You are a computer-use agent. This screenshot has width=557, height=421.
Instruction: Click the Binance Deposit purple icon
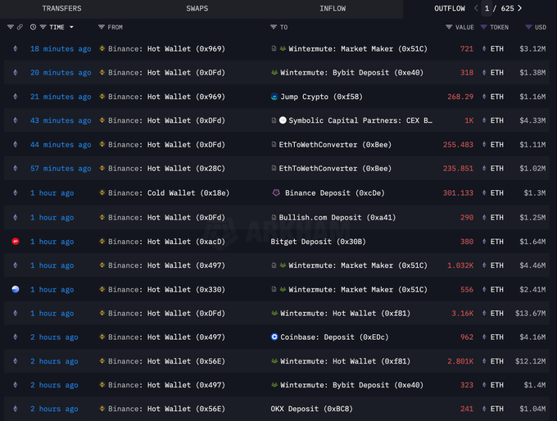(x=276, y=193)
